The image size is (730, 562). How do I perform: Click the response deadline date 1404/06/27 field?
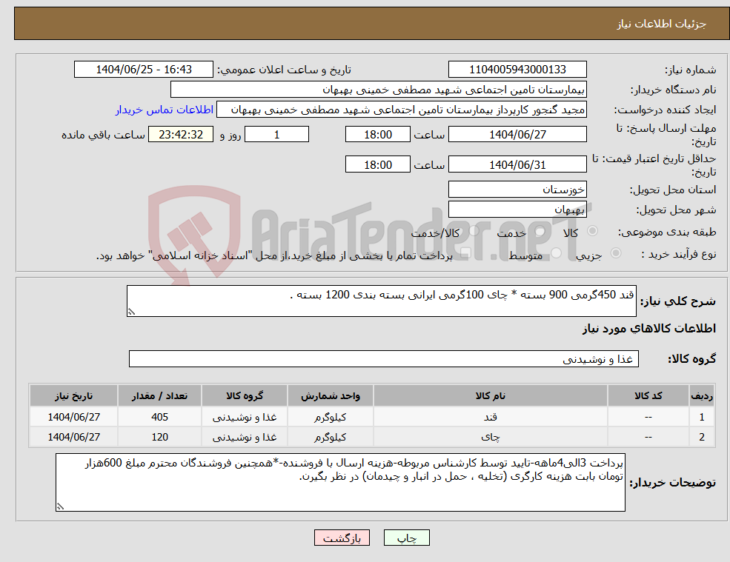517,135
